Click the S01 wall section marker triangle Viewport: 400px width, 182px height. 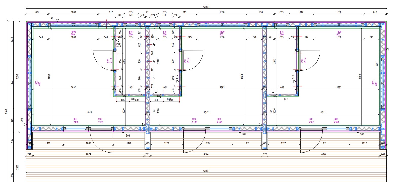[58, 20]
